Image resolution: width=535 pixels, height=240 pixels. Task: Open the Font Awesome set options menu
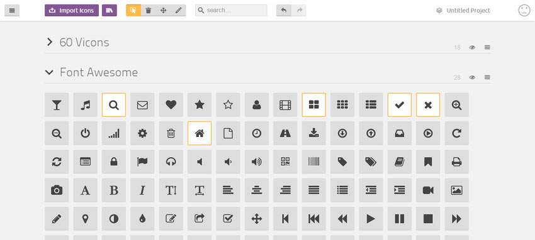pyautogui.click(x=487, y=78)
